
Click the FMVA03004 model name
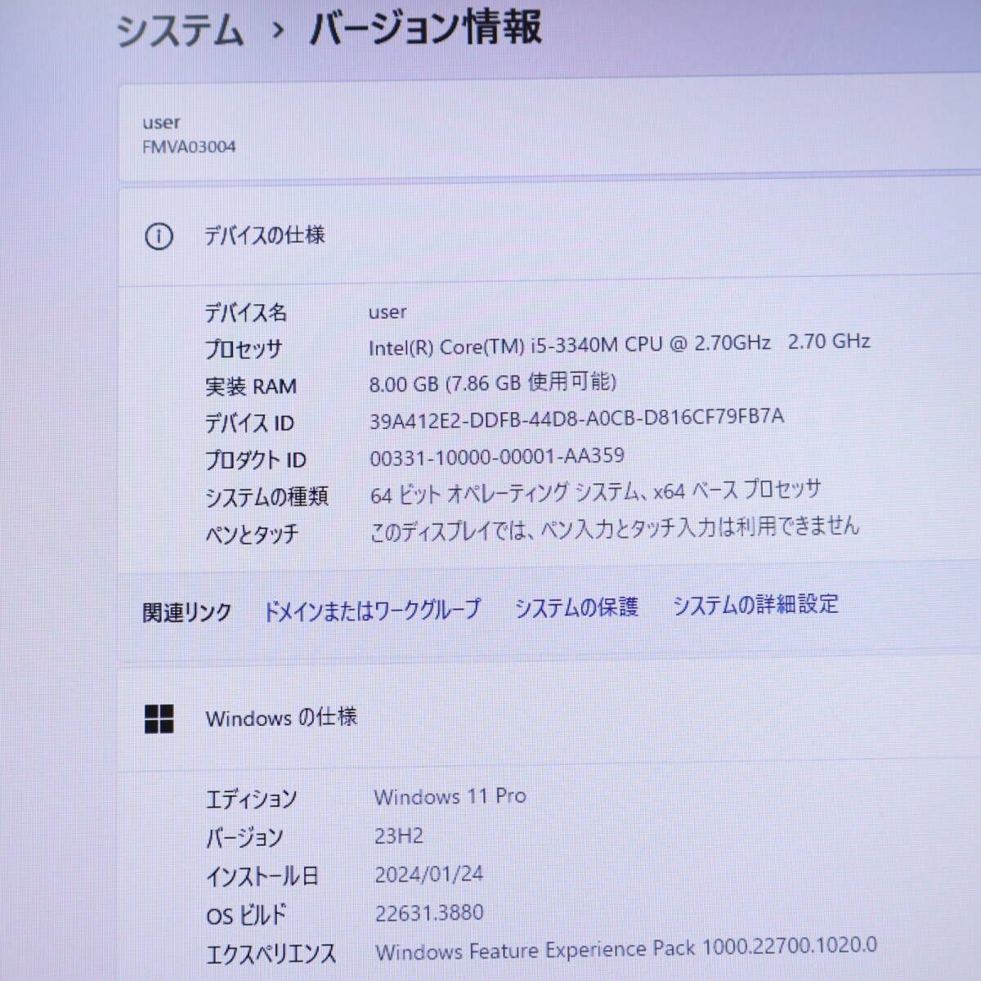click(x=189, y=147)
